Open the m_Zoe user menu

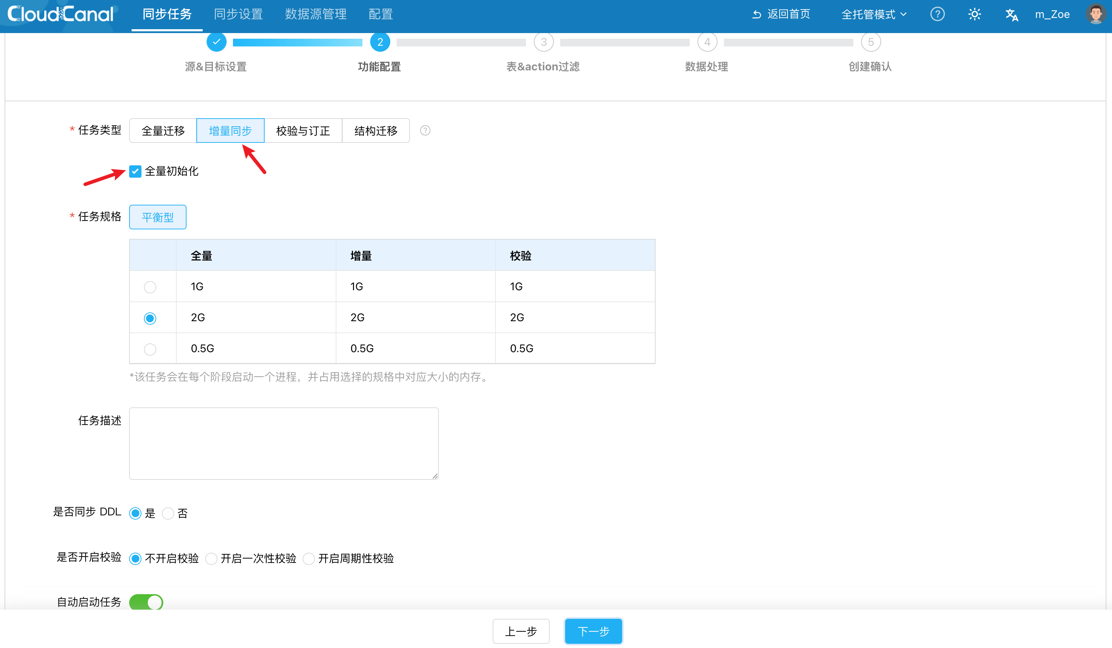pyautogui.click(x=1052, y=14)
